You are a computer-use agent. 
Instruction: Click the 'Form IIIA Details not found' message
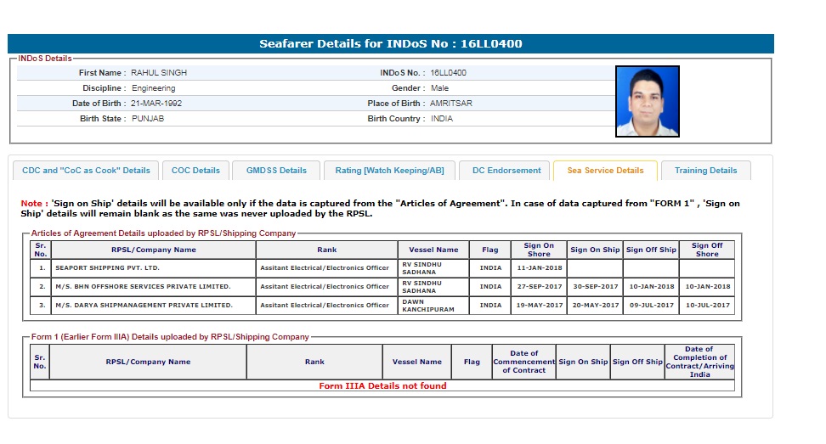point(382,386)
